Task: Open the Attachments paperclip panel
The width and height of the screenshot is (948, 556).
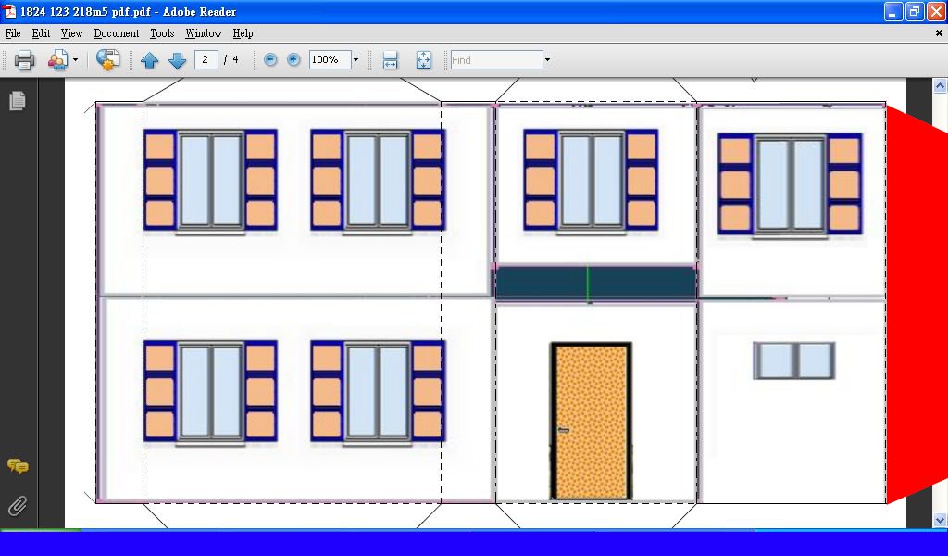Action: pyautogui.click(x=17, y=505)
